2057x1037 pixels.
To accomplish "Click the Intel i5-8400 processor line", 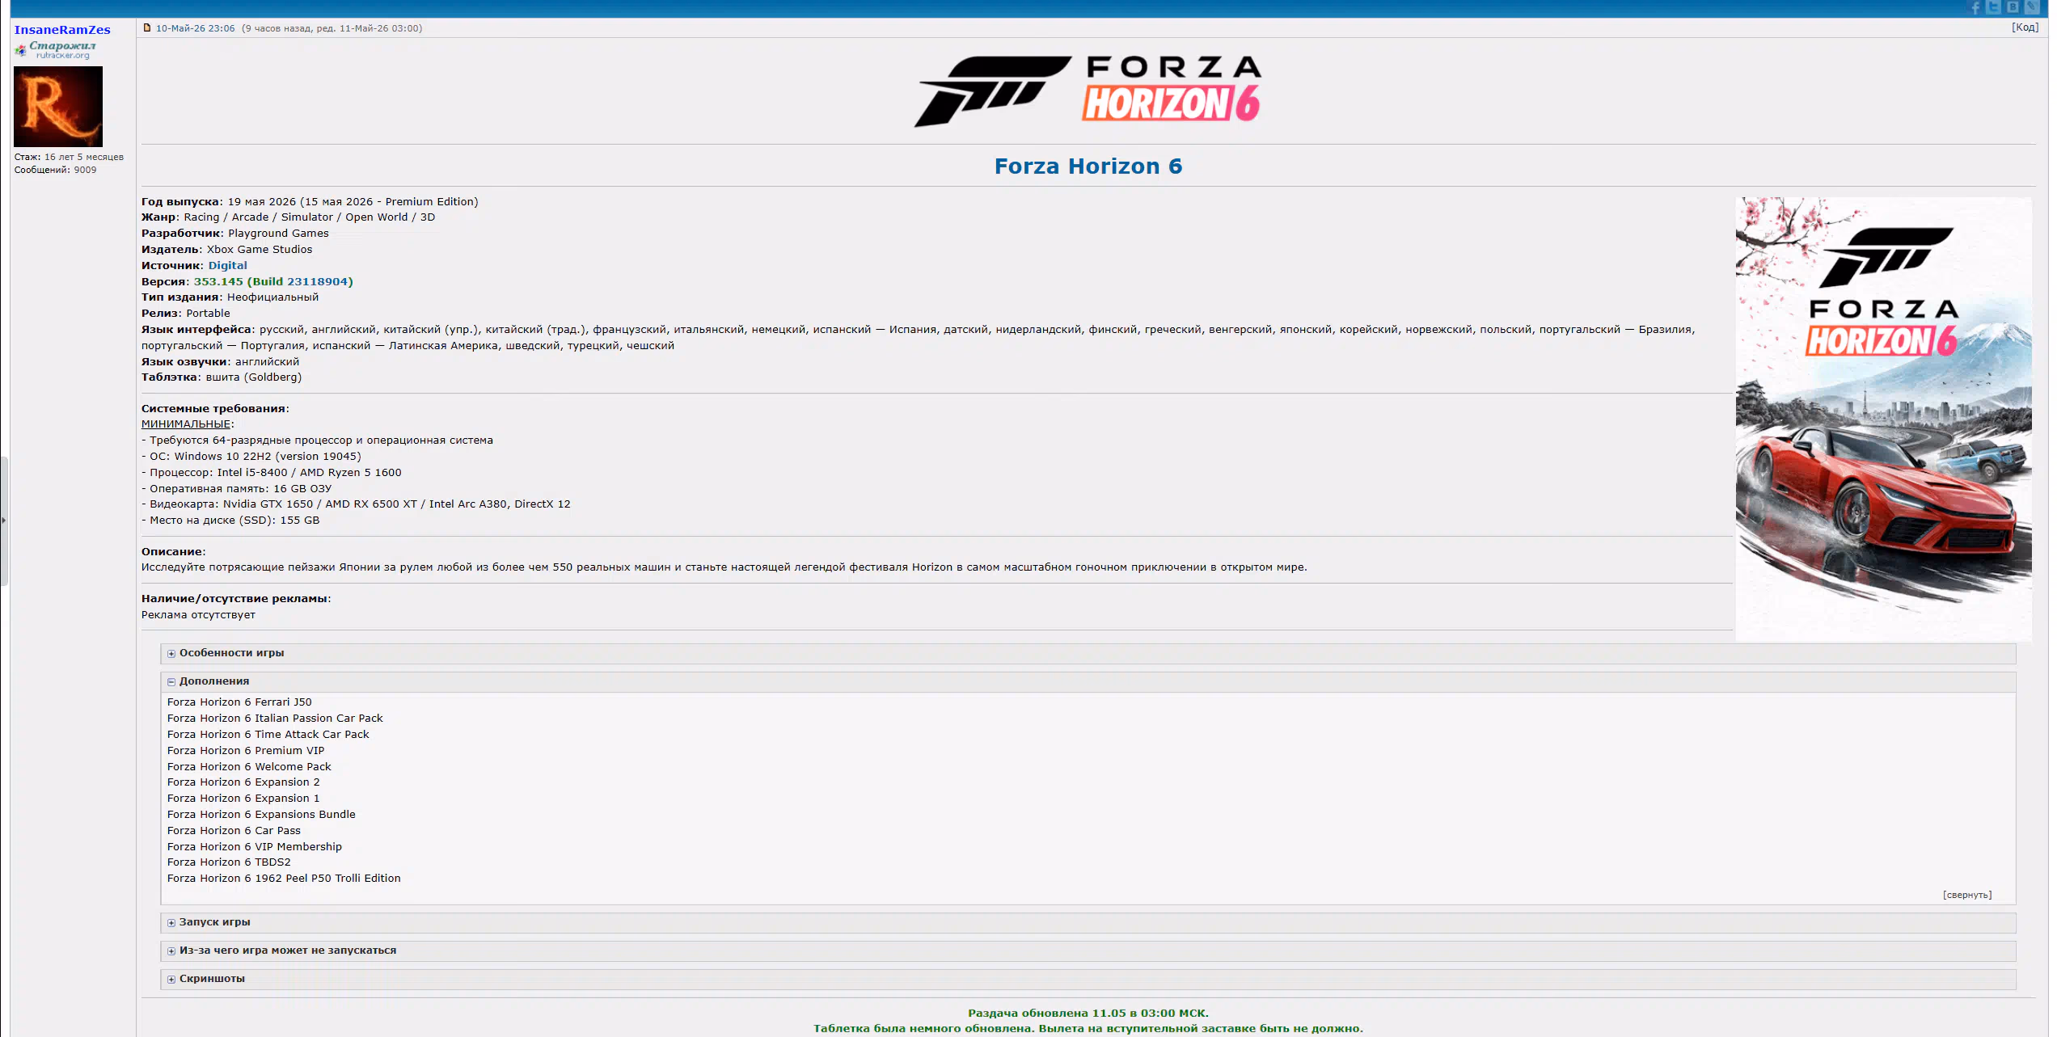I will point(272,473).
